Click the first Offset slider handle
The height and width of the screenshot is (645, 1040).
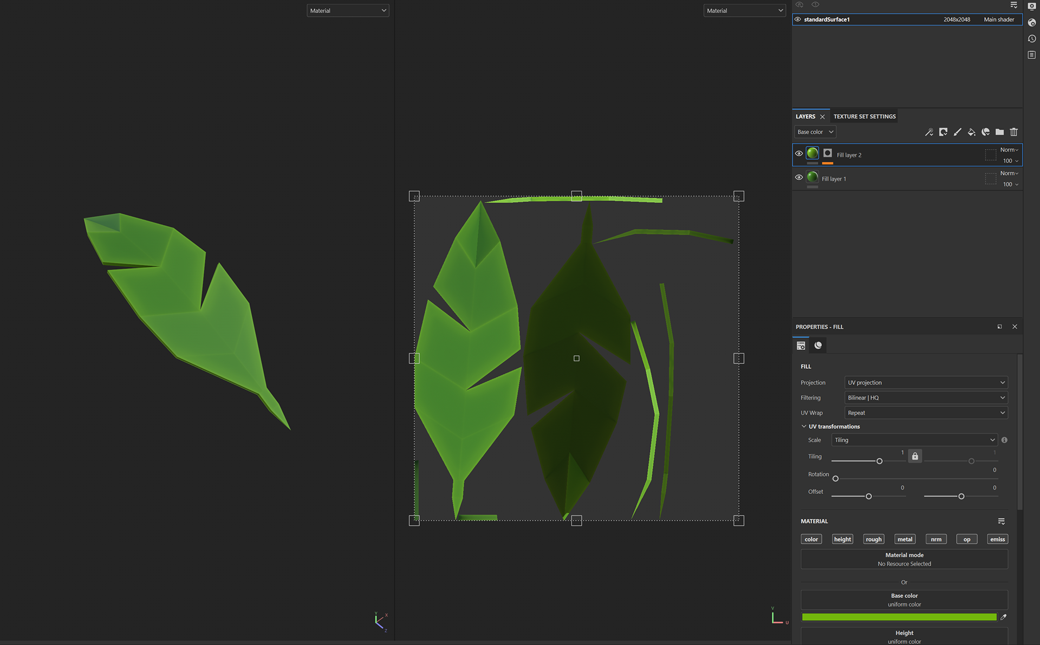tap(869, 497)
